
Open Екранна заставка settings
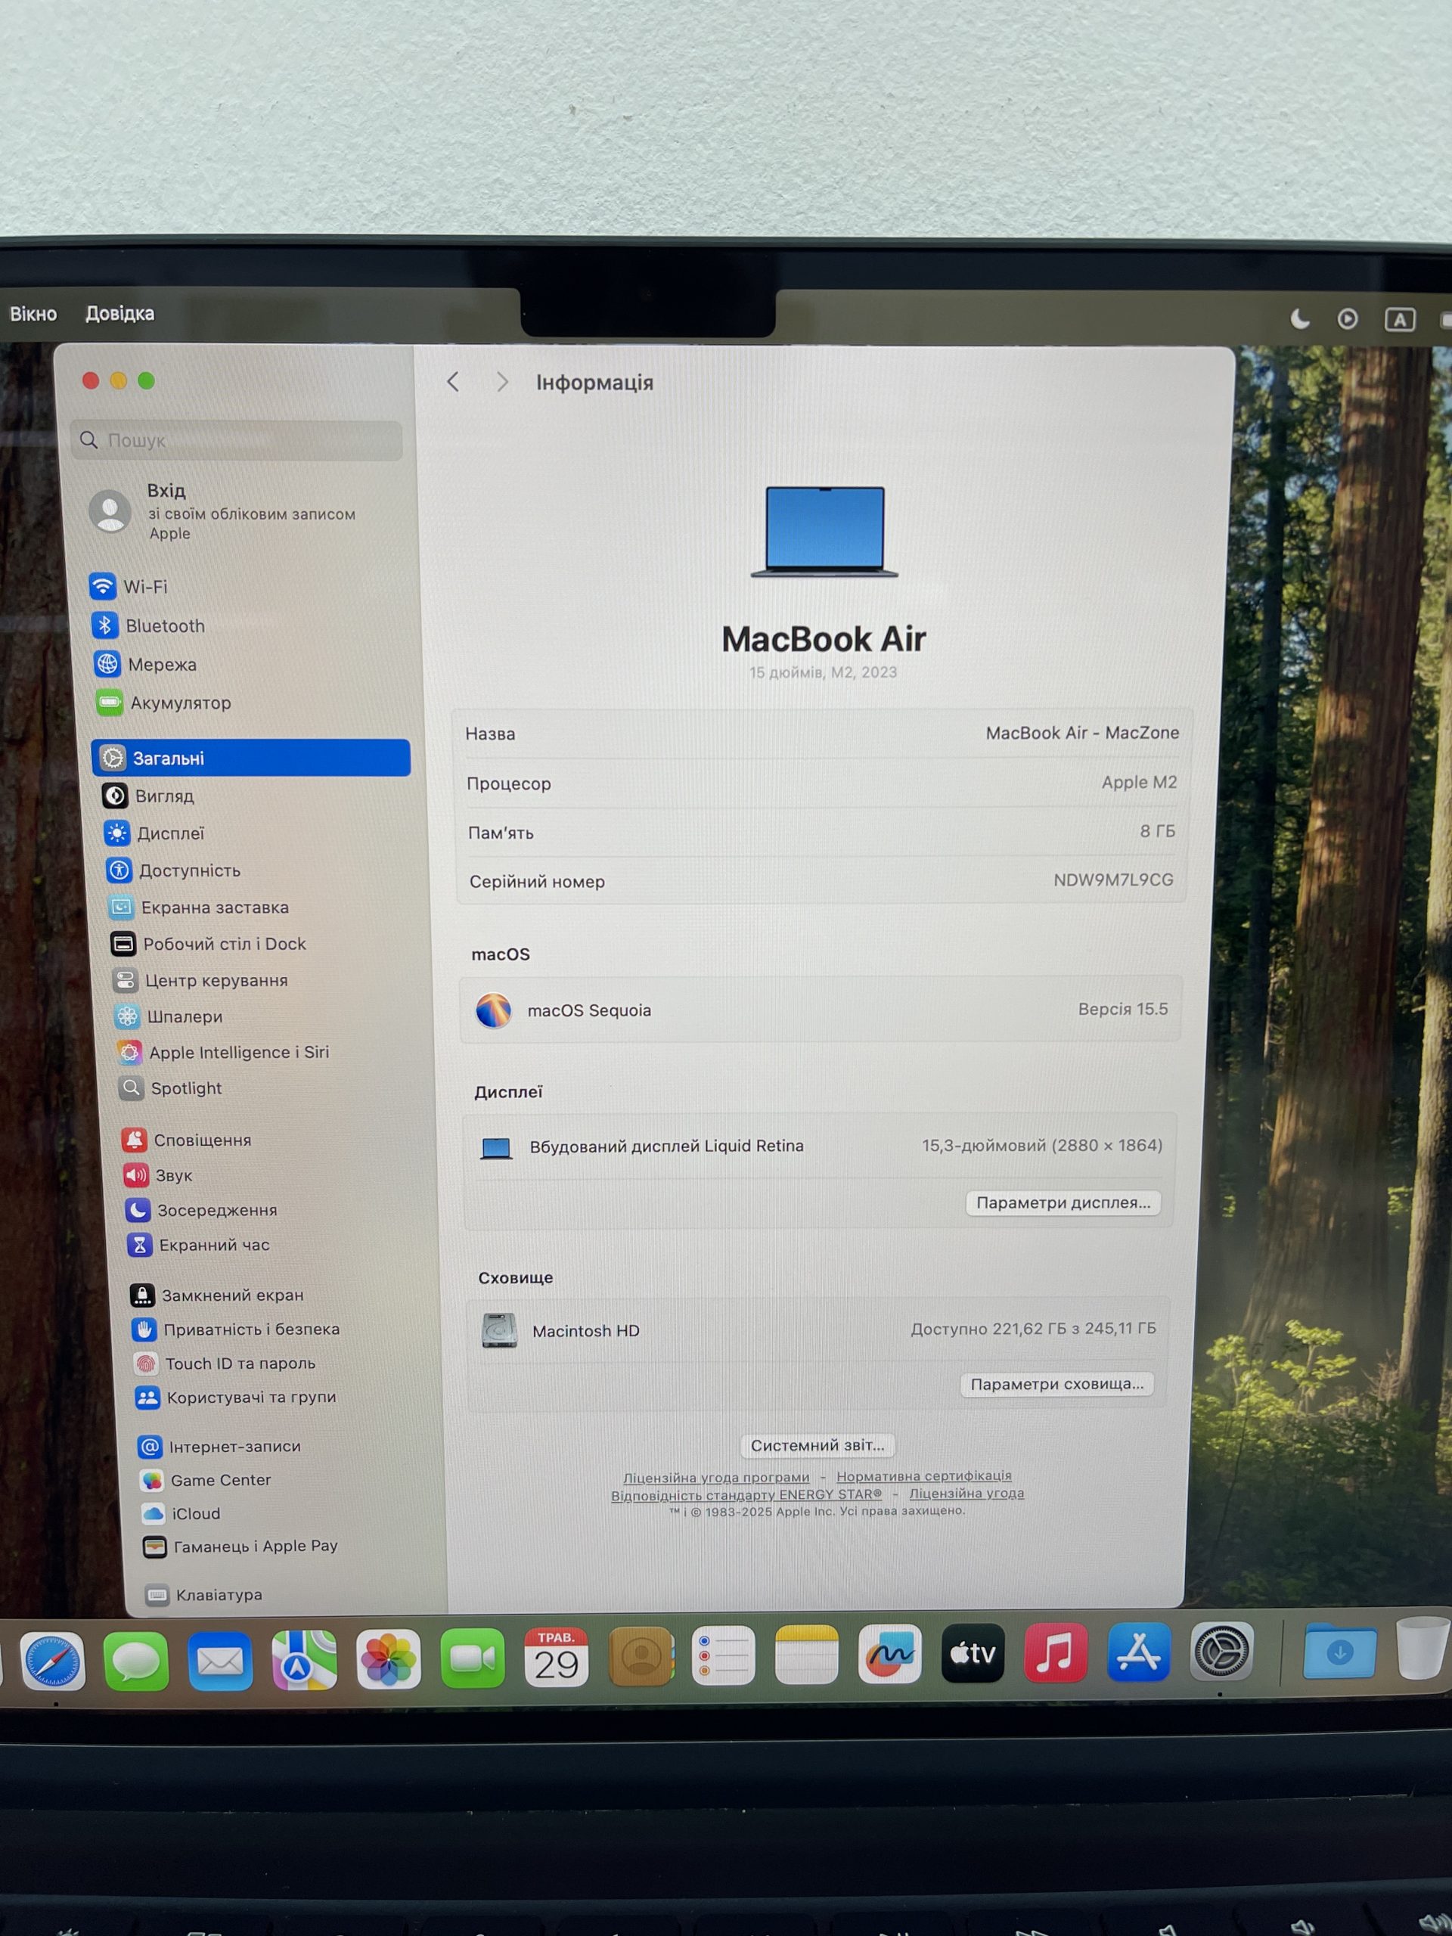[199, 907]
